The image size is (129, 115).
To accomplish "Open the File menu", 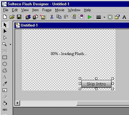I will (x=6, y=10).
